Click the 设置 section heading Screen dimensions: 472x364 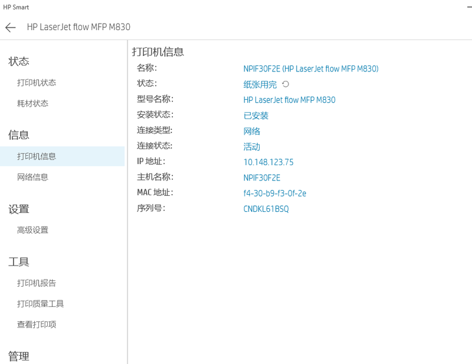[19, 209]
